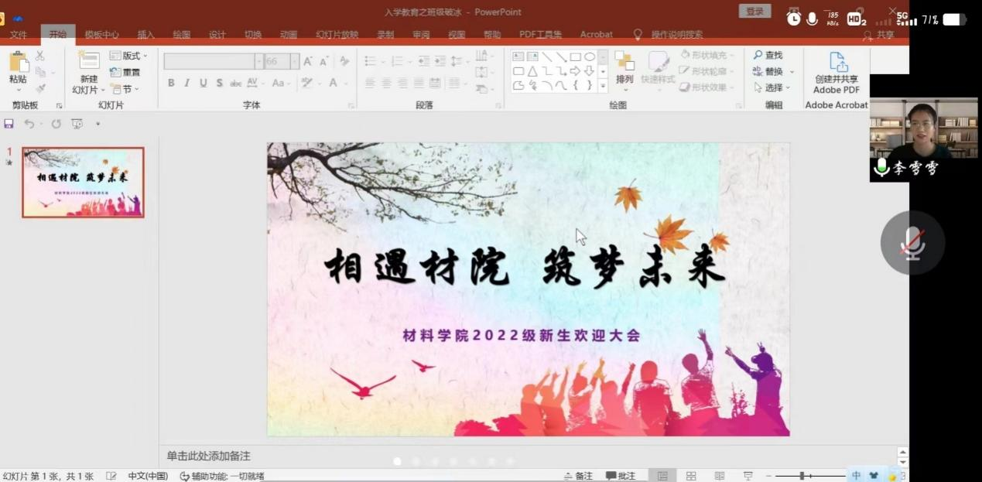The width and height of the screenshot is (982, 482).
Task: Start slideshow from status bar icon
Action: tap(748, 476)
